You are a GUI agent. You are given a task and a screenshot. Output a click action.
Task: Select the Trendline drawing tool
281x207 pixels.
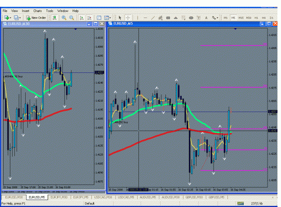click(x=153, y=18)
